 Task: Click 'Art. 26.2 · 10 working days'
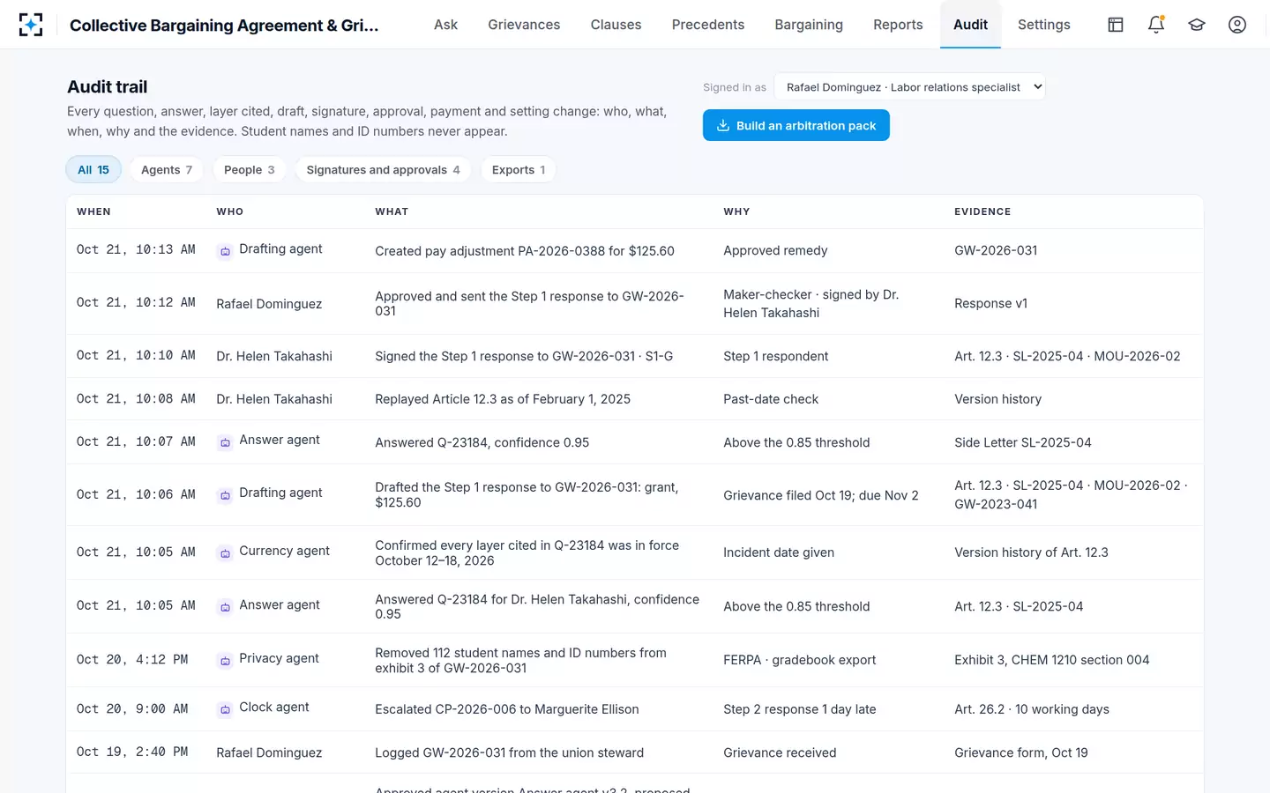point(1032,709)
